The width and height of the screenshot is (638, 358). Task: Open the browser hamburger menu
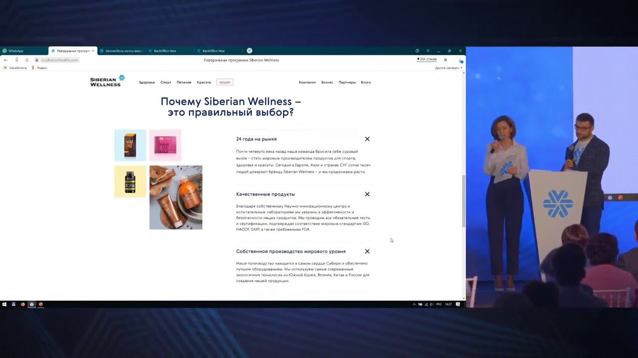[x=428, y=51]
